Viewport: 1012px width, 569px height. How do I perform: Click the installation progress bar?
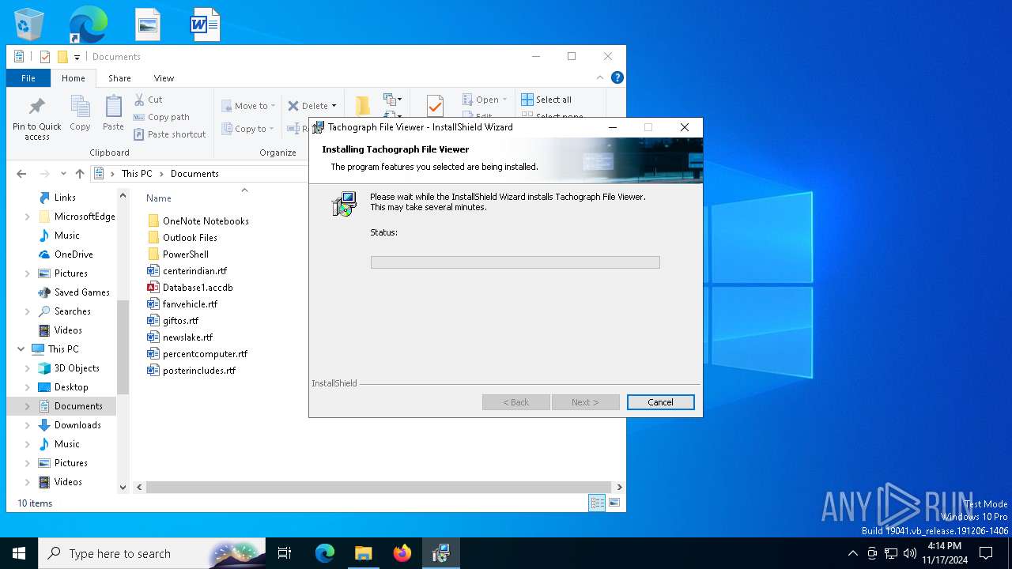(x=515, y=262)
